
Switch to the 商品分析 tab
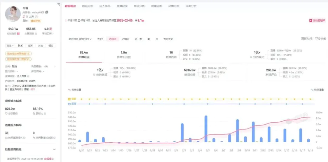139,6
